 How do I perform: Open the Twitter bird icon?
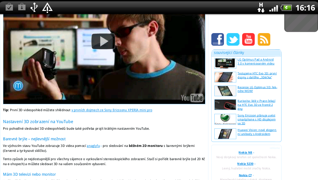coord(233,39)
